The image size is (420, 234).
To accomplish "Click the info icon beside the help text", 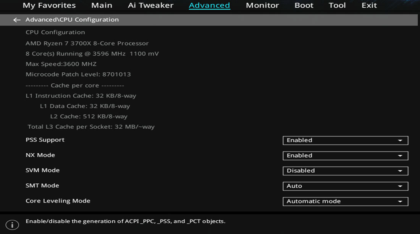I will point(12,225).
